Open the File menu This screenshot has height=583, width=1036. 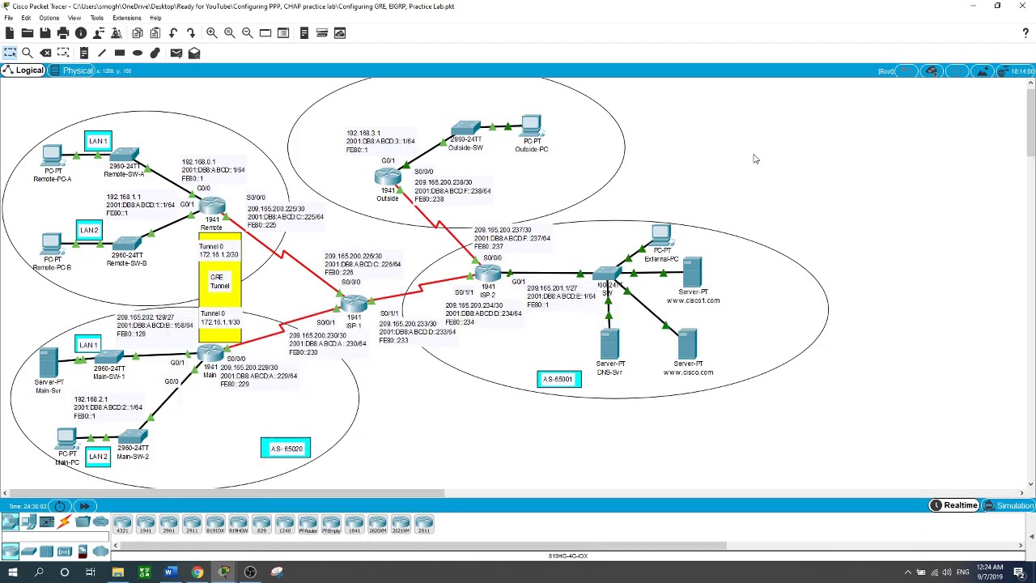point(8,18)
